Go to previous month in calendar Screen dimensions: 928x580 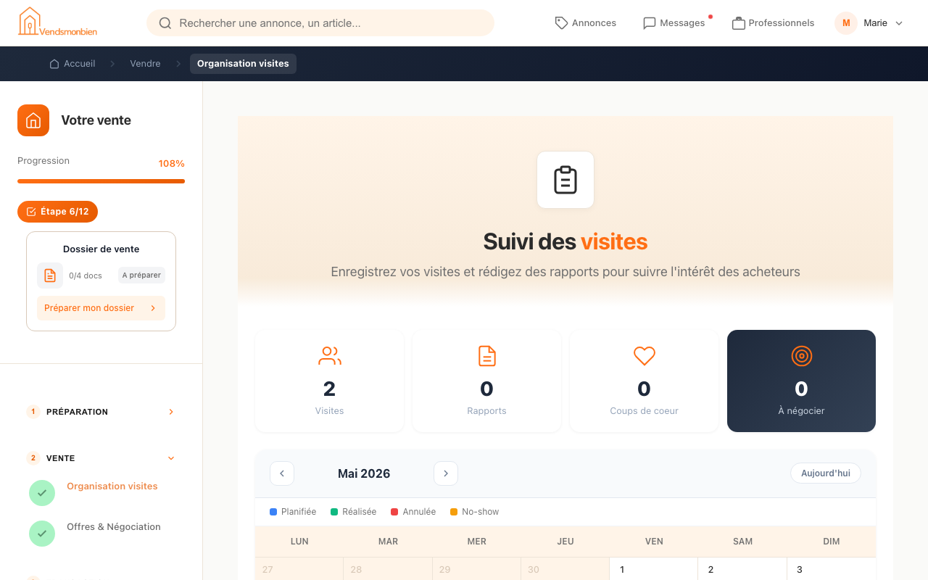282,473
